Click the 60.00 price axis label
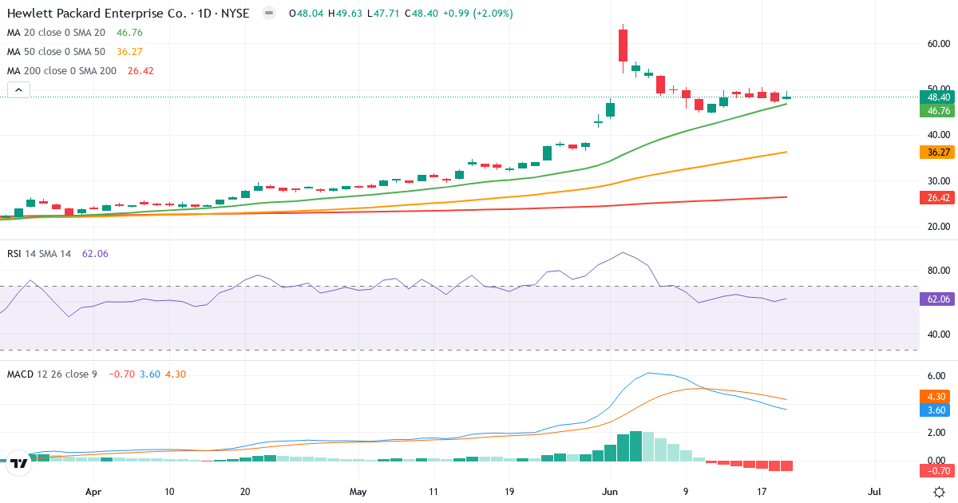This screenshot has width=958, height=503. [938, 44]
